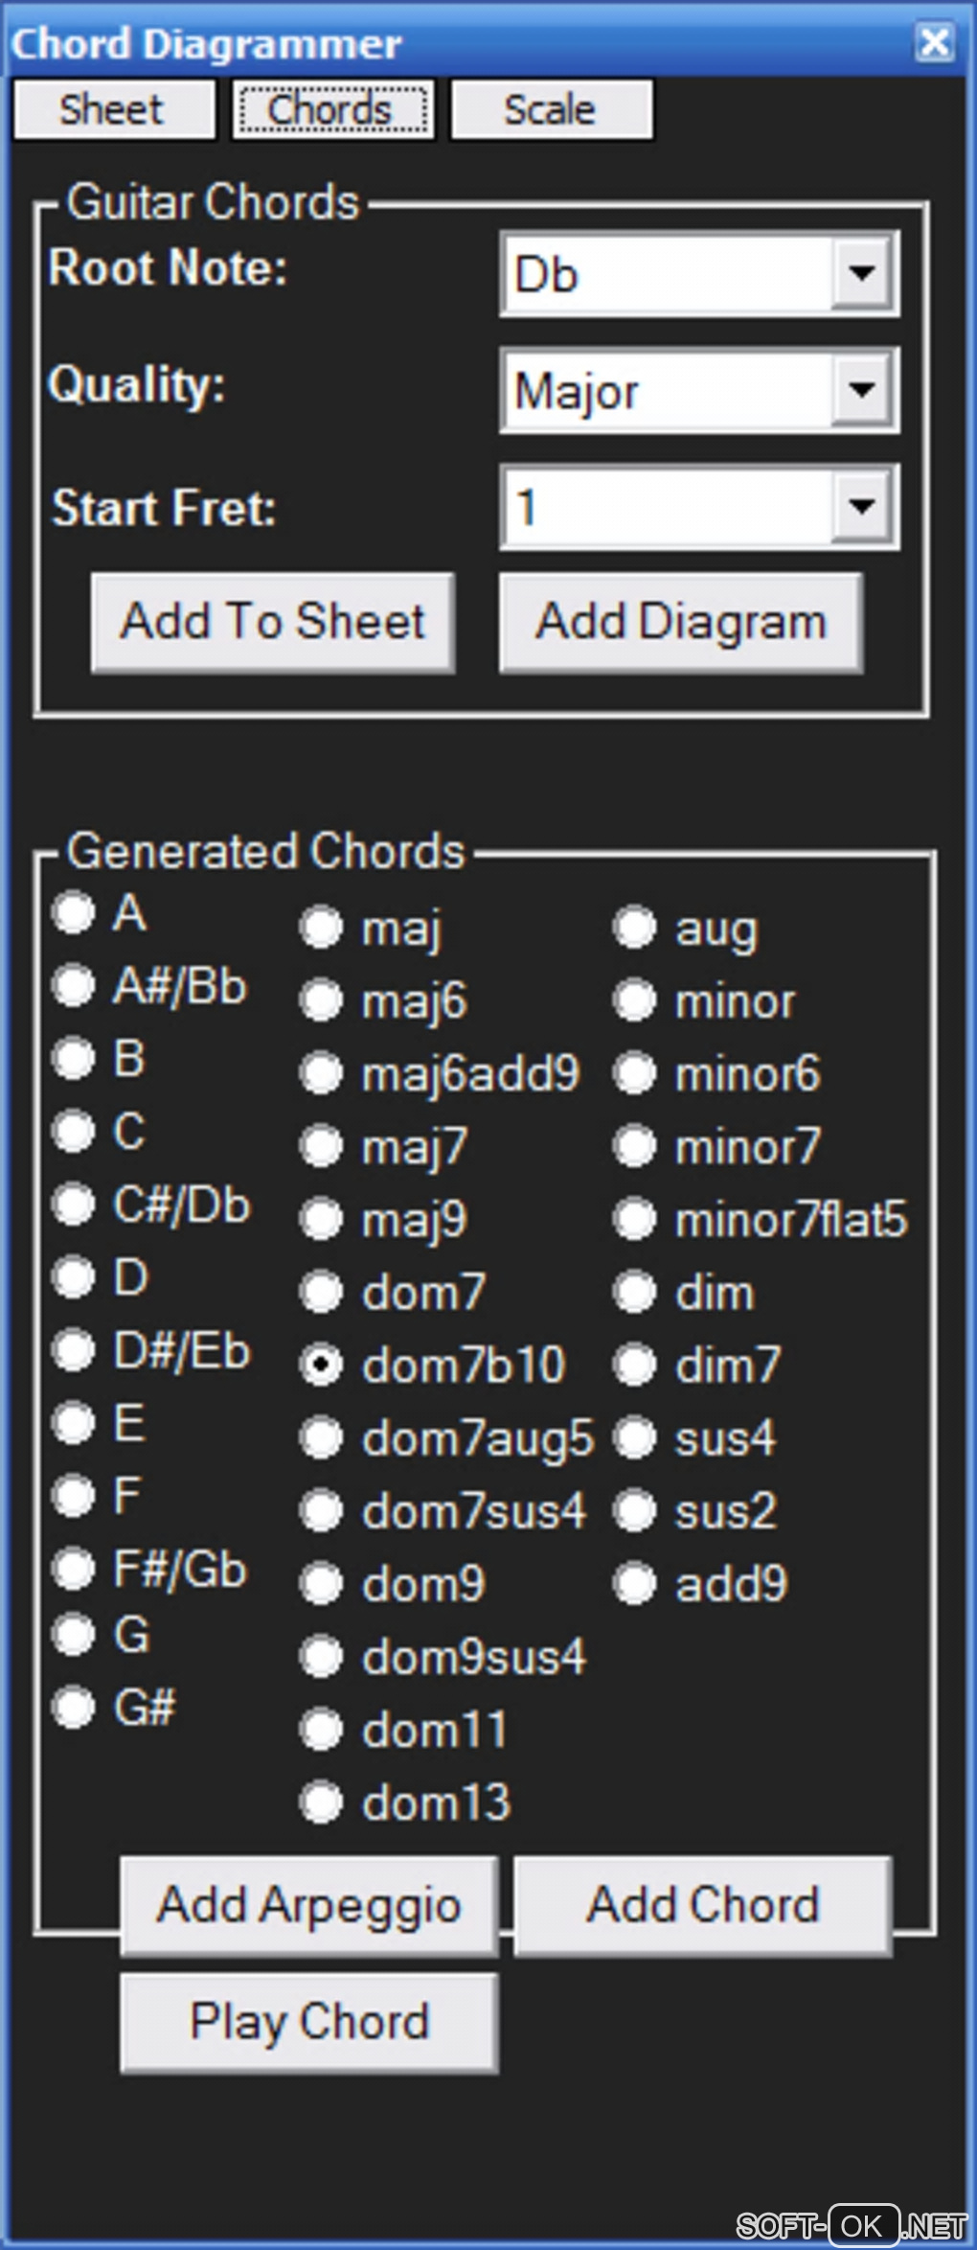Image resolution: width=977 pixels, height=2250 pixels.
Task: Click the Add Arpeggio button
Action: [308, 1905]
